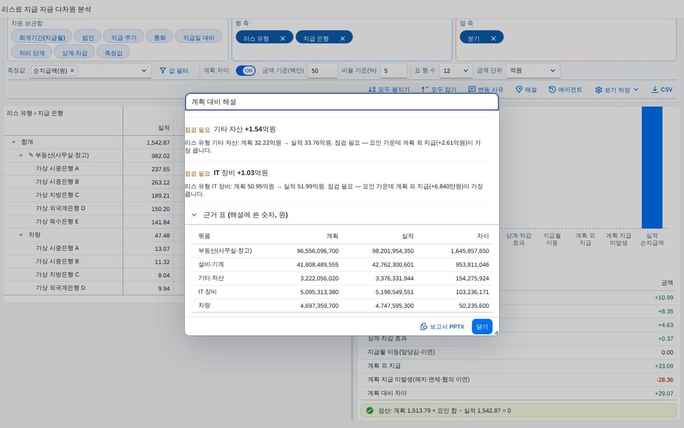
Task: Collapse the 근거 표 section
Action: coord(194,215)
